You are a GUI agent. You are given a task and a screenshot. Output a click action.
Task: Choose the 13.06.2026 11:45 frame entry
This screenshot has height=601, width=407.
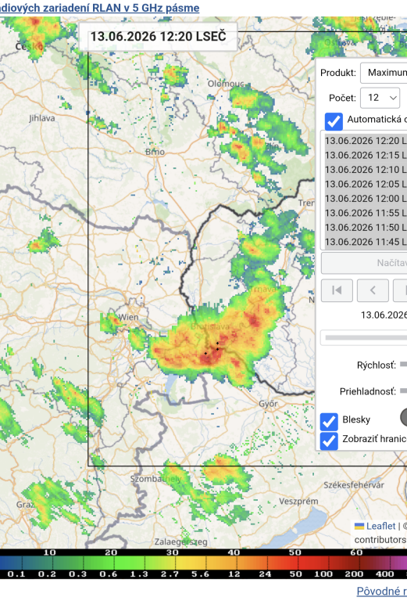pyautogui.click(x=366, y=242)
